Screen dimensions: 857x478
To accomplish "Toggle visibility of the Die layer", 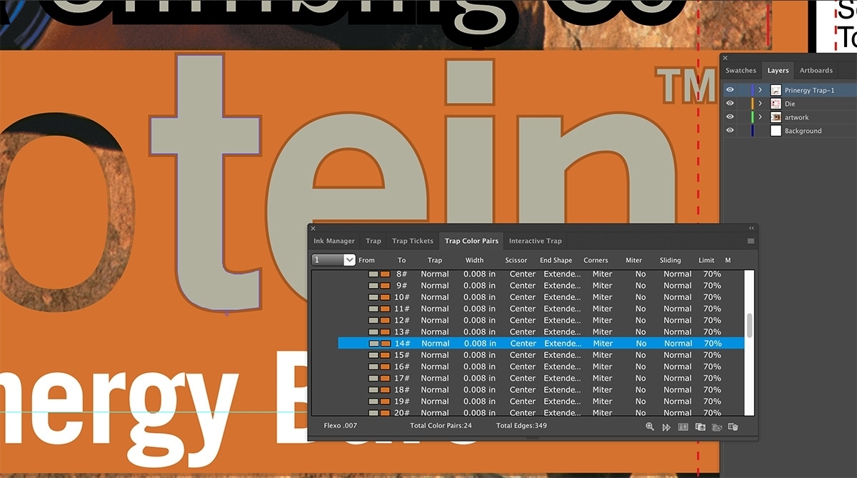I will (x=729, y=103).
